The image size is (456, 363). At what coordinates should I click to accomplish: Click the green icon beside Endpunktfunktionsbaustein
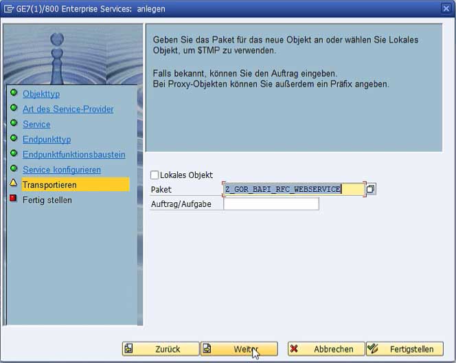(14, 154)
